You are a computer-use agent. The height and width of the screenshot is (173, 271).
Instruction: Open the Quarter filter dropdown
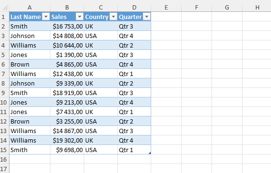pyautogui.click(x=147, y=17)
